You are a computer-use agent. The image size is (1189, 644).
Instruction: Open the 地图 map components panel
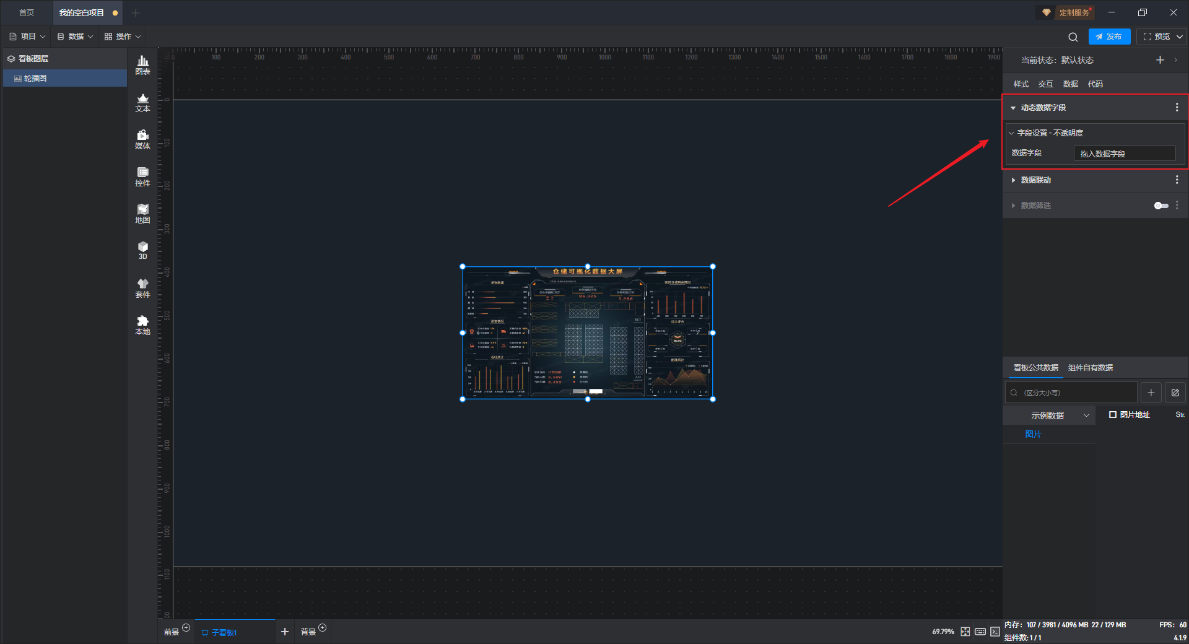[x=142, y=214]
